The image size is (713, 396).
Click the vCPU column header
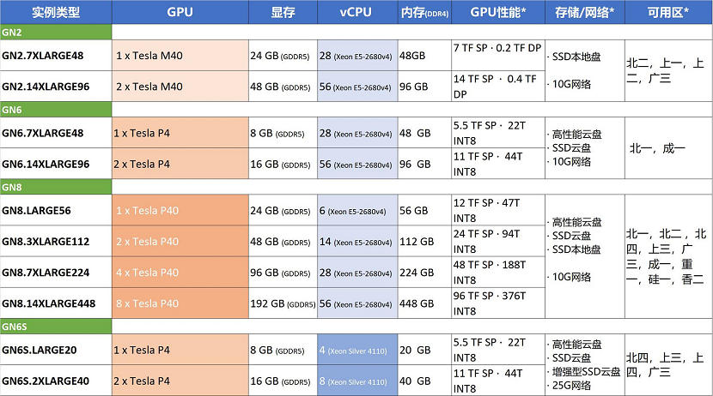click(356, 12)
